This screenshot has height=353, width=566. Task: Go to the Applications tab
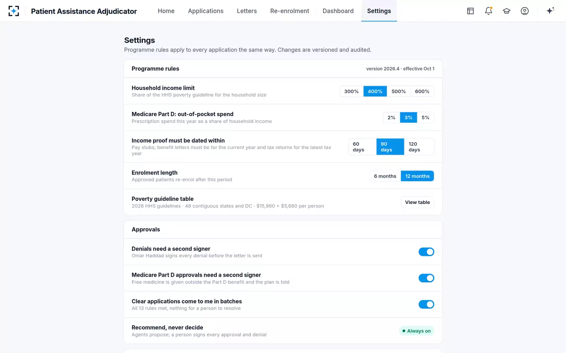(x=206, y=11)
